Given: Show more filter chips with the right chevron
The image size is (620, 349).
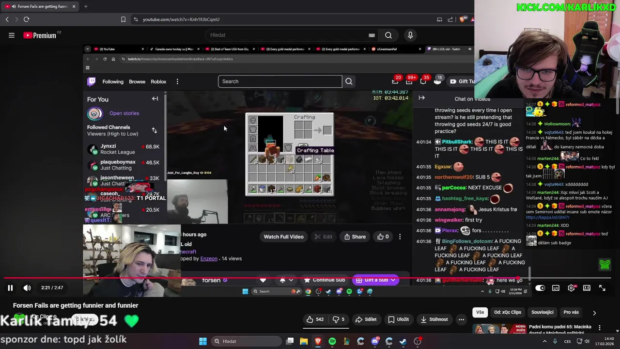Looking at the screenshot, I should tap(594, 313).
